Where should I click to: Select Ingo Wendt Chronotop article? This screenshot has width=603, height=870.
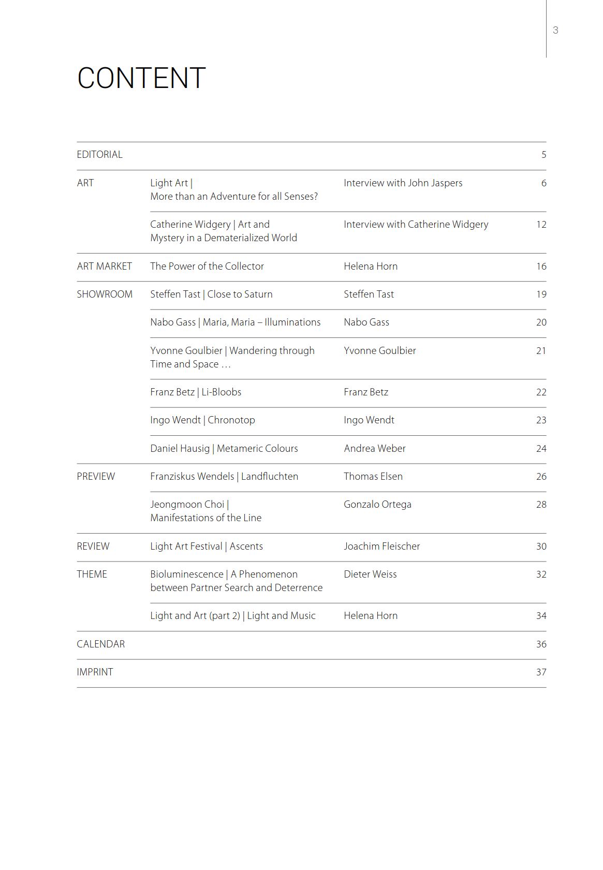pos(202,420)
